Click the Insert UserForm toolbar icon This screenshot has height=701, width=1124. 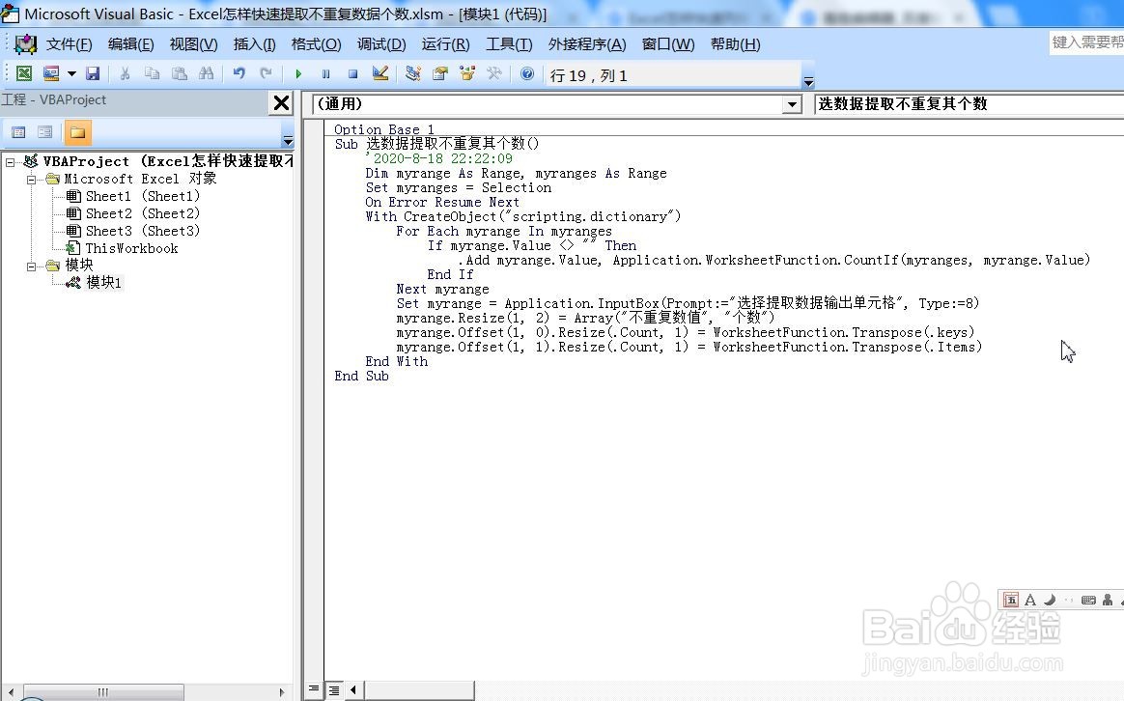point(51,73)
